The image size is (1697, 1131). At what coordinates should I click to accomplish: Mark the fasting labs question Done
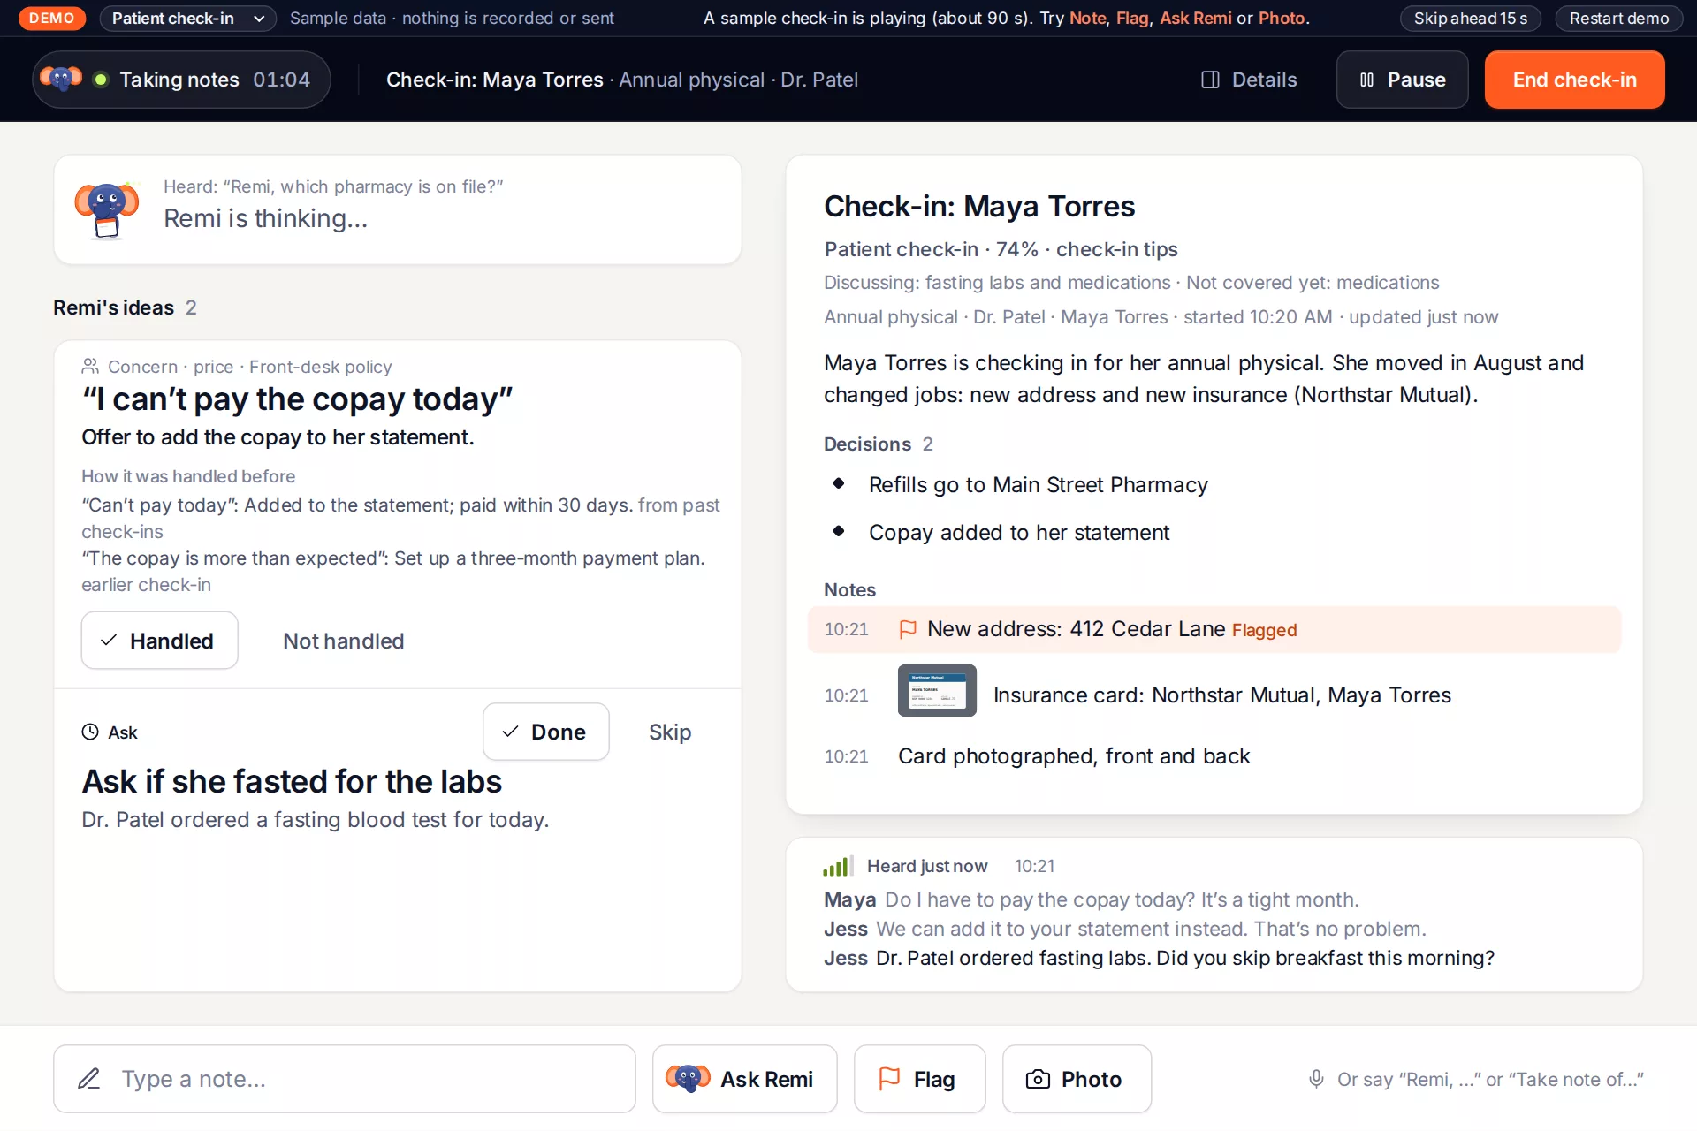[545, 732]
